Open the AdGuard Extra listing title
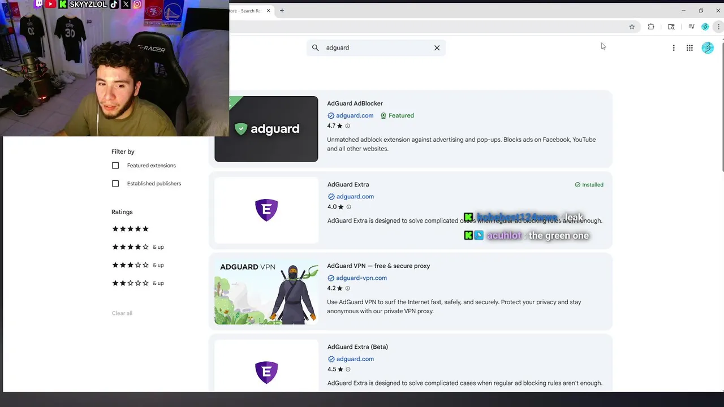This screenshot has height=407, width=724. pos(348,184)
